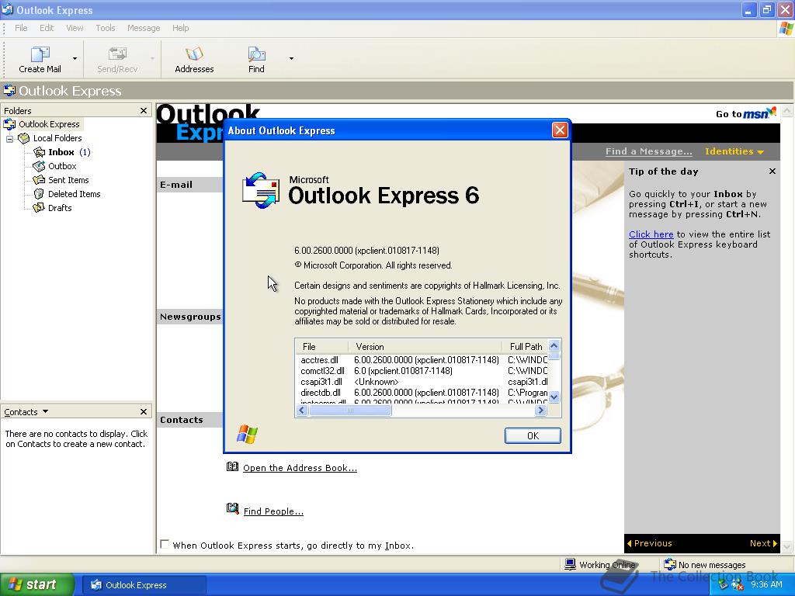The image size is (795, 596).
Task: Select the Outbox folder icon
Action: point(39,166)
